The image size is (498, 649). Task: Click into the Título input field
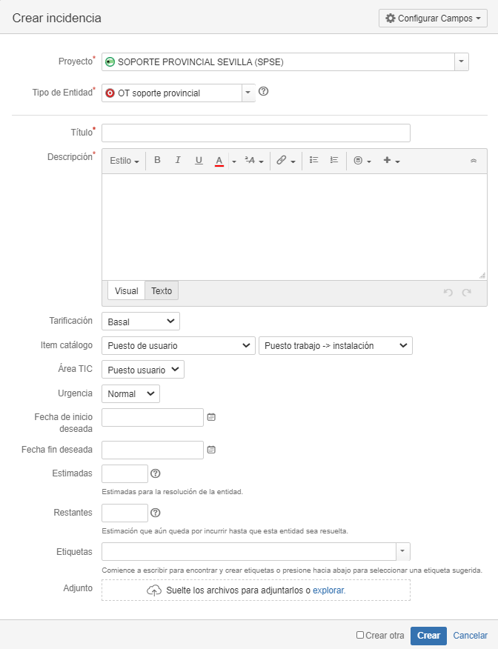[x=256, y=133]
